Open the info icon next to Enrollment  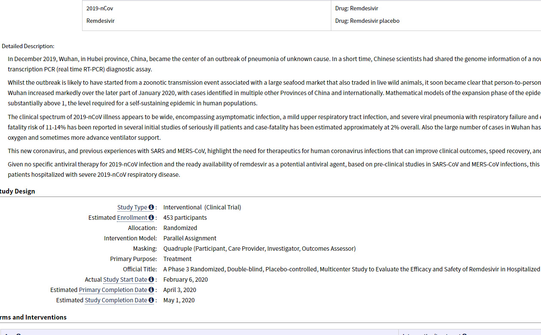(x=151, y=218)
